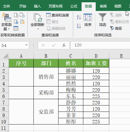Click the formula bar Enter checkmark
The height and width of the screenshot is (132, 130).
(x=54, y=45)
